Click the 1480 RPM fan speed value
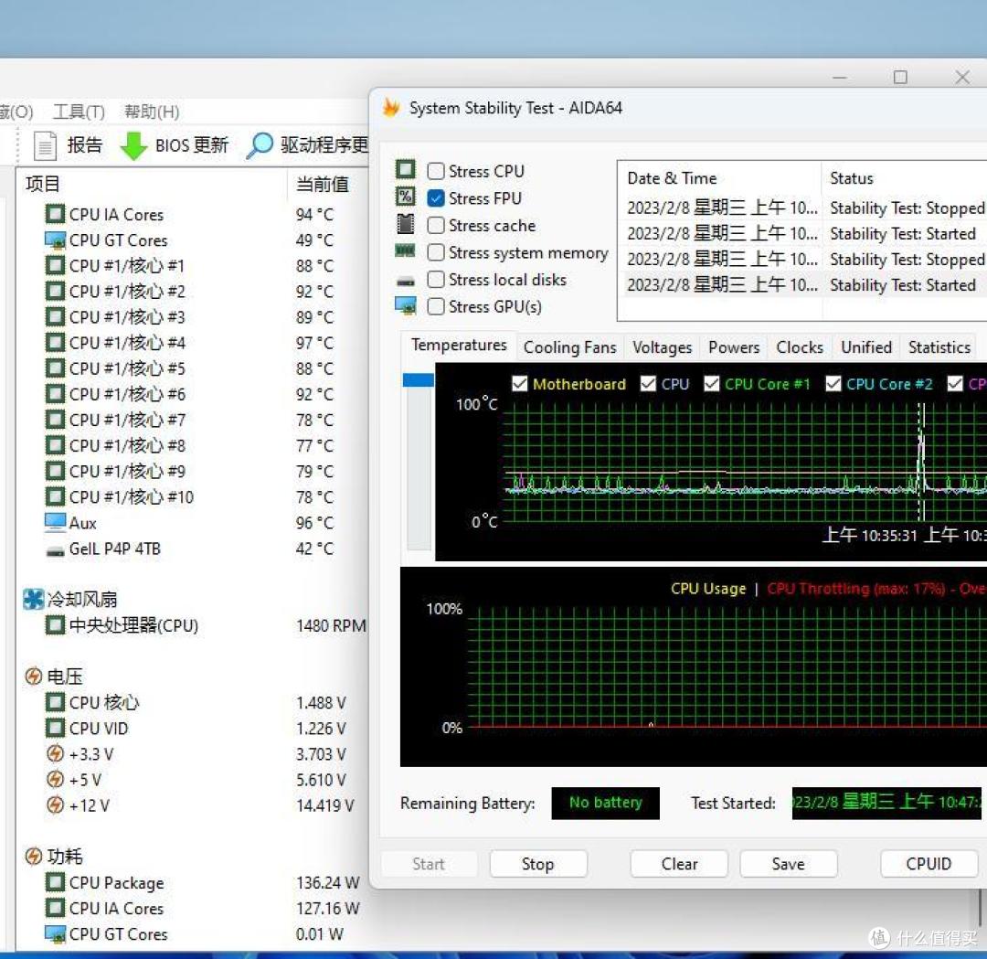 point(331,626)
